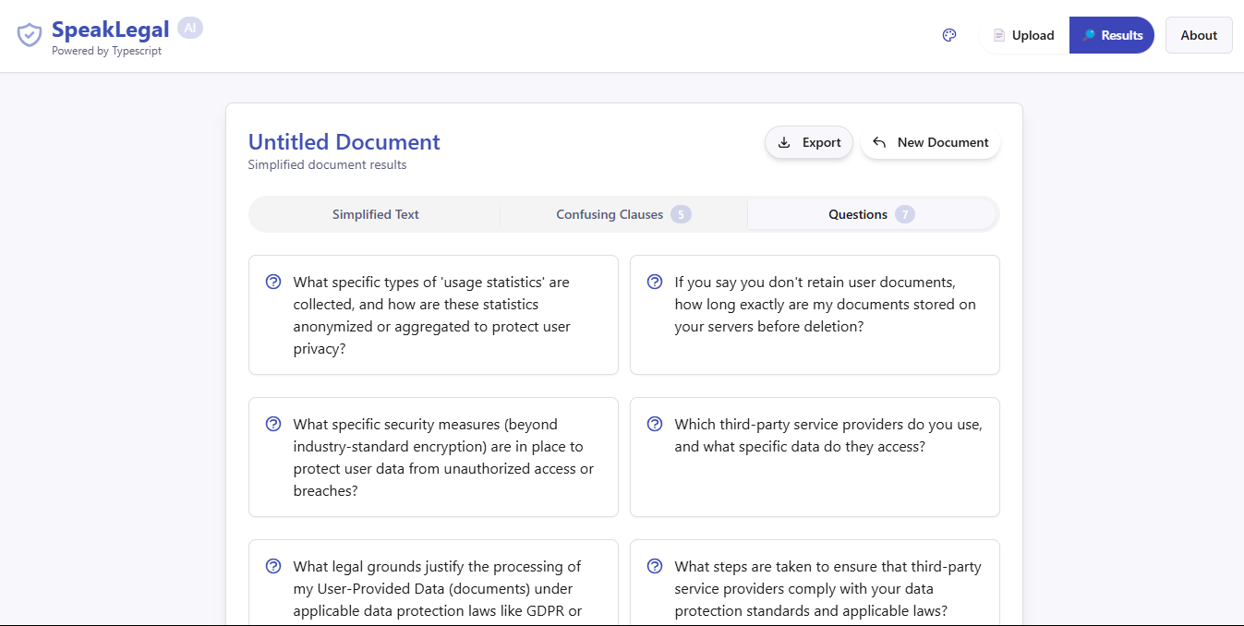
Task: Select the Questions tab
Action: pyautogui.click(x=858, y=213)
